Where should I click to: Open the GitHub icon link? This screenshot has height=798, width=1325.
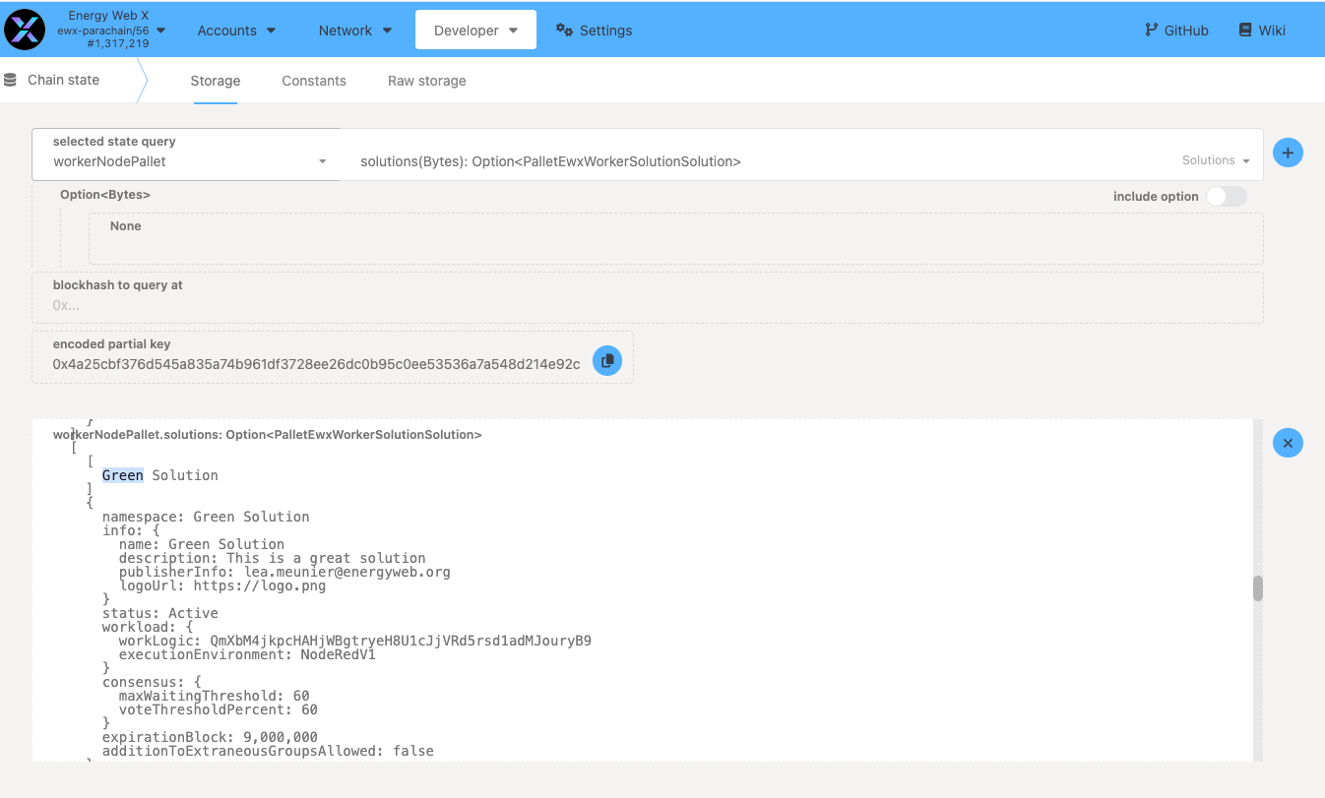tap(1151, 30)
